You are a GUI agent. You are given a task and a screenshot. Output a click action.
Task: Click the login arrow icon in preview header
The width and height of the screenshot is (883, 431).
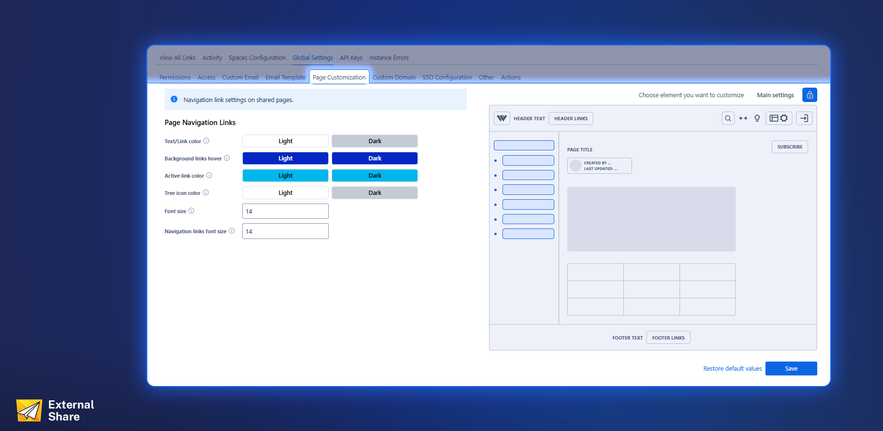tap(804, 118)
